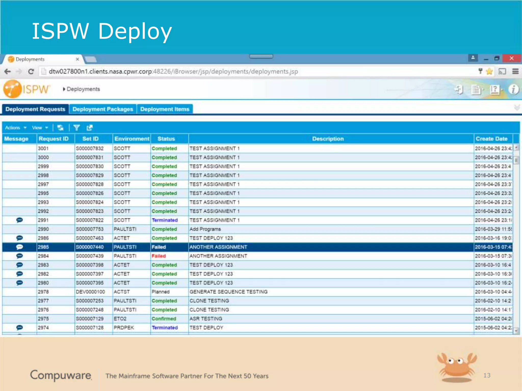The height and width of the screenshot is (391, 522).
Task: Click the export table icon
Action: pyautogui.click(x=89, y=128)
